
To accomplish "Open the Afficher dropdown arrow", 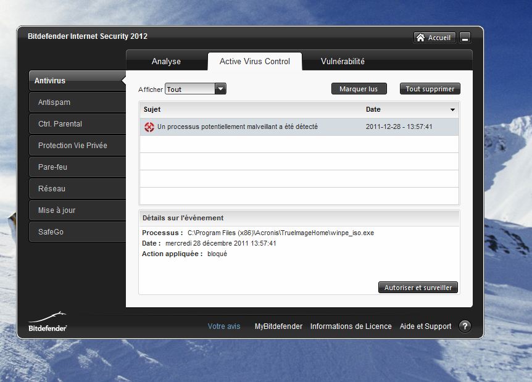I will pos(220,89).
